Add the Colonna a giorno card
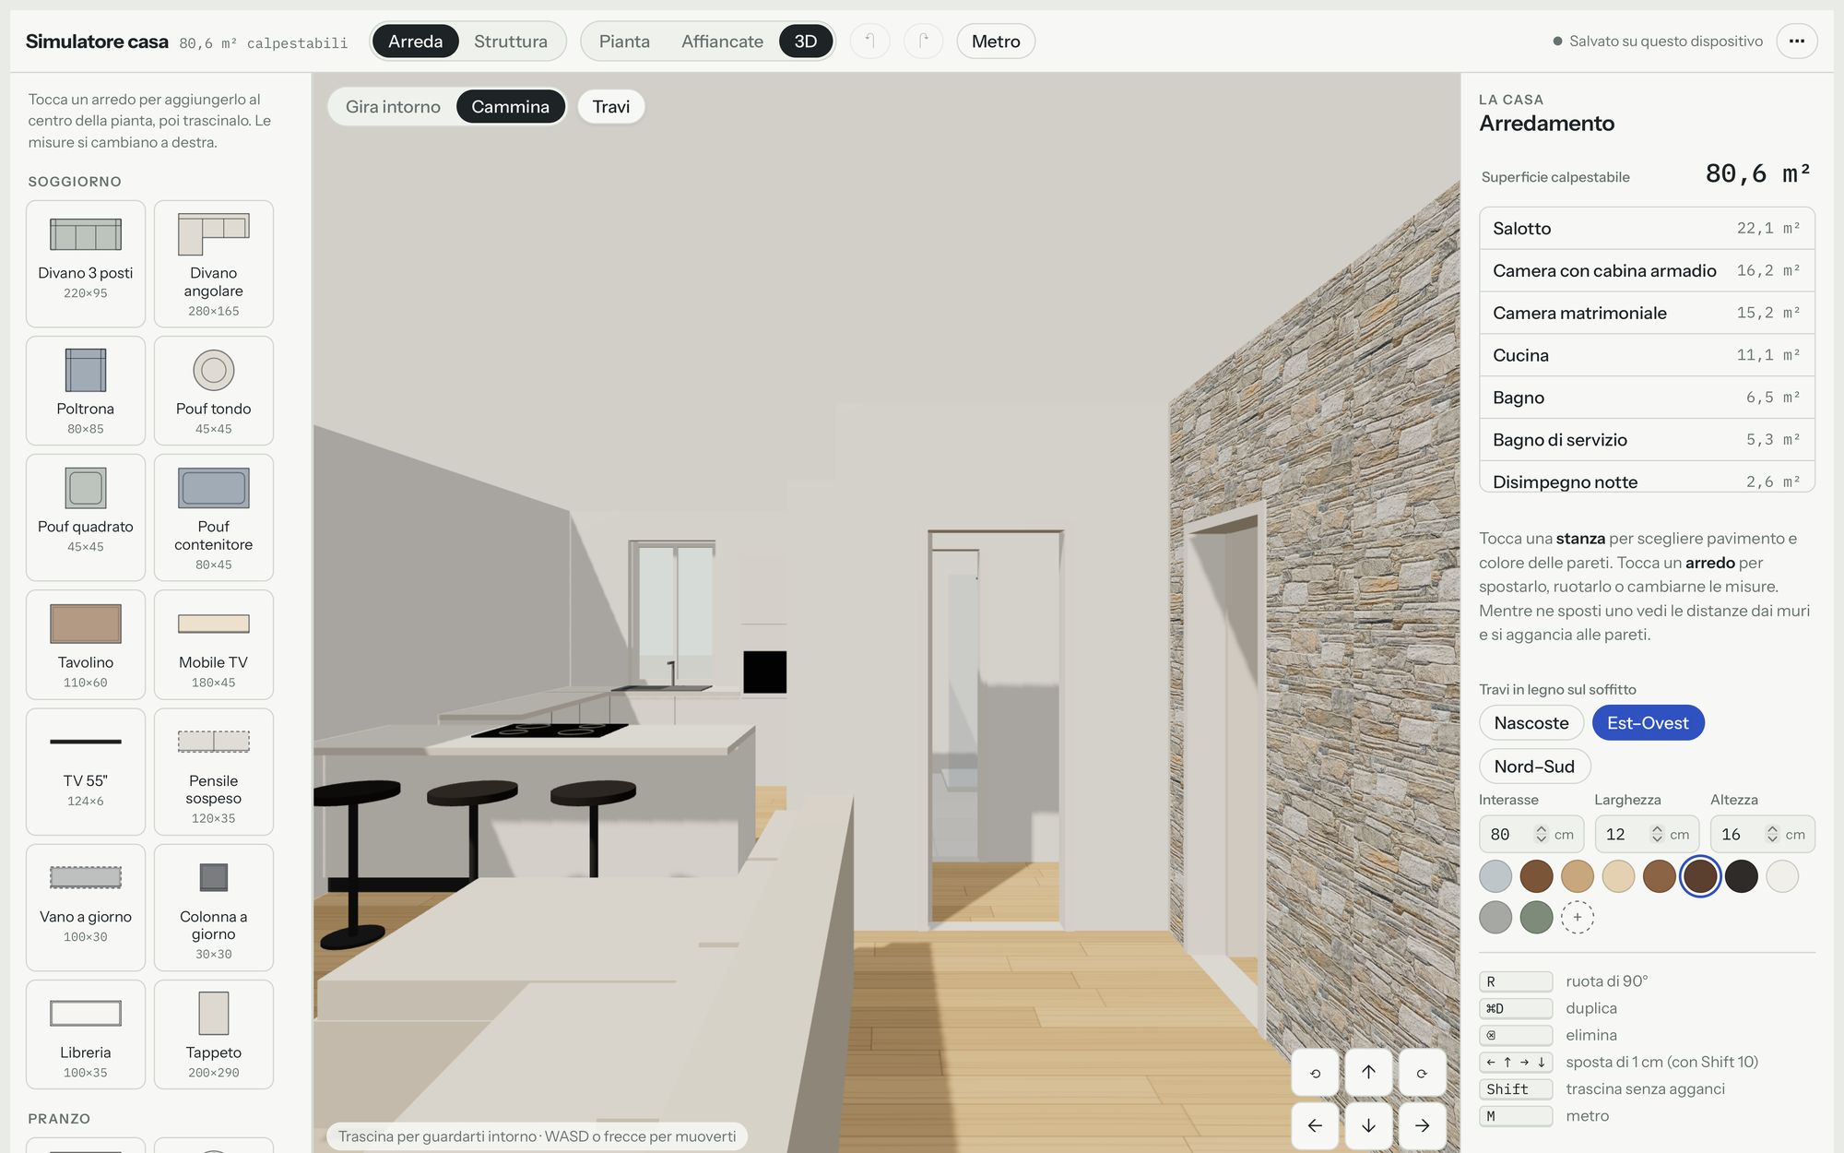The height and width of the screenshot is (1153, 1844). pyautogui.click(x=214, y=908)
